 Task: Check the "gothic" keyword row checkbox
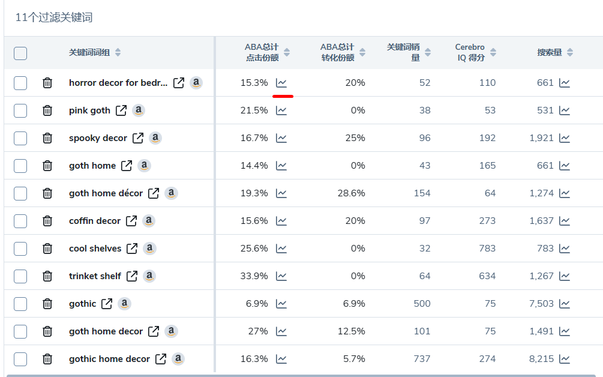coord(20,304)
